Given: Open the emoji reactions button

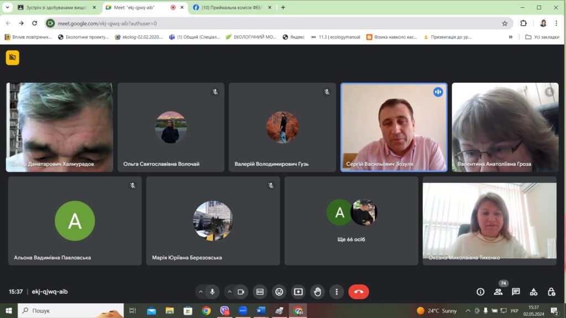Looking at the screenshot, I should 279,291.
